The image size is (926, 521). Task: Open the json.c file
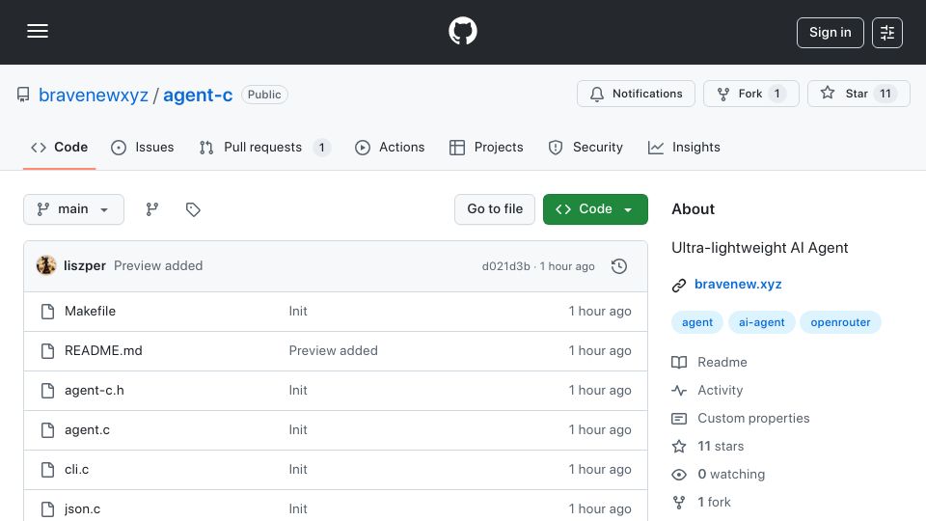[83, 509]
